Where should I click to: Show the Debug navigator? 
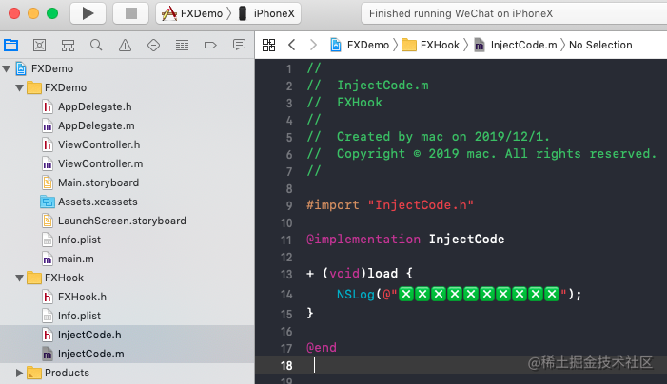point(182,45)
